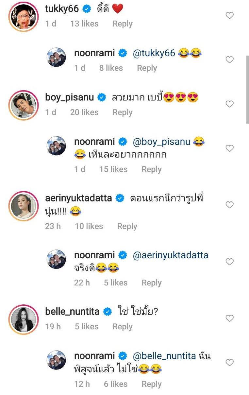Tap heart on boy_pisanu's comment
Image resolution: width=249 pixels, height=395 pixels.
pos(230,104)
